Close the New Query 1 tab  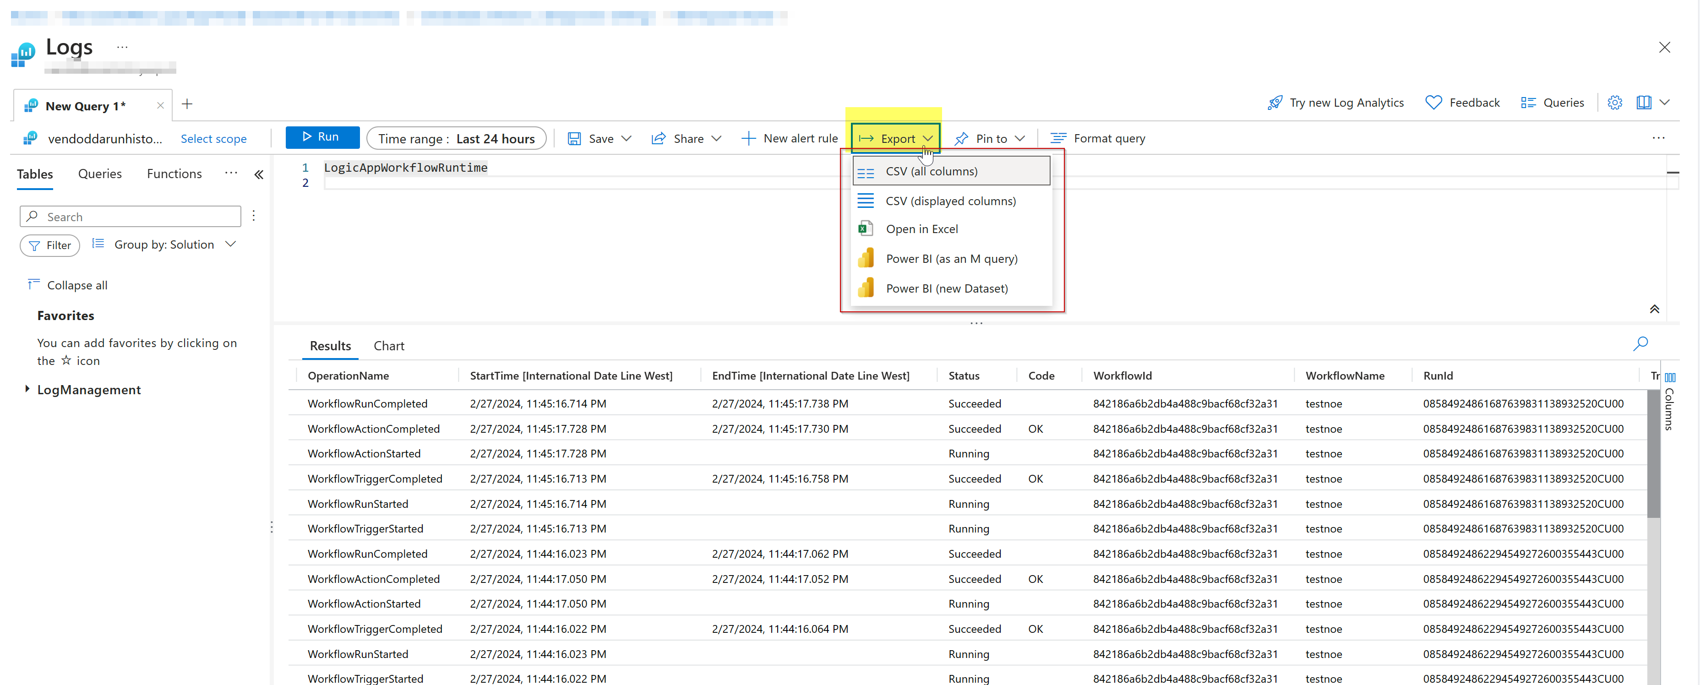coord(160,106)
